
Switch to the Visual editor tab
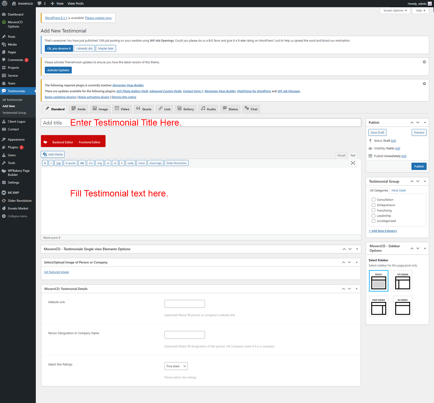coord(341,155)
